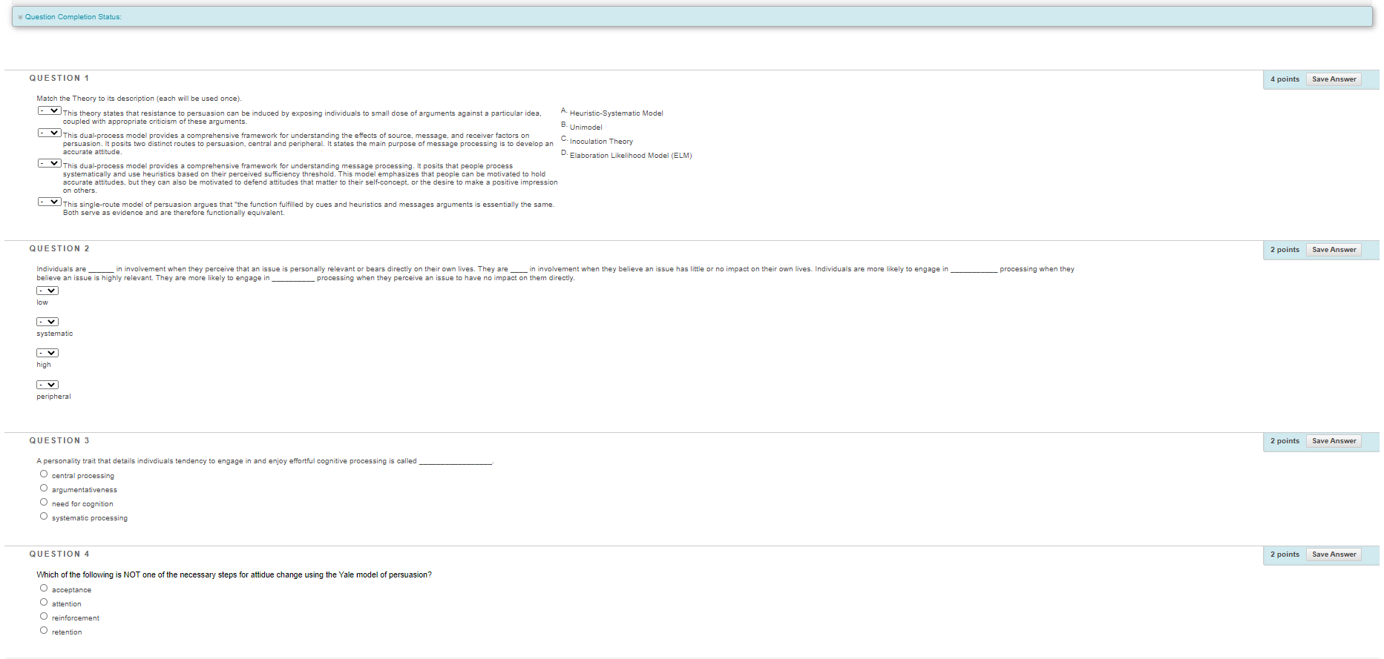
Task: Open the dropdown above the "high" option
Action: [x=47, y=353]
